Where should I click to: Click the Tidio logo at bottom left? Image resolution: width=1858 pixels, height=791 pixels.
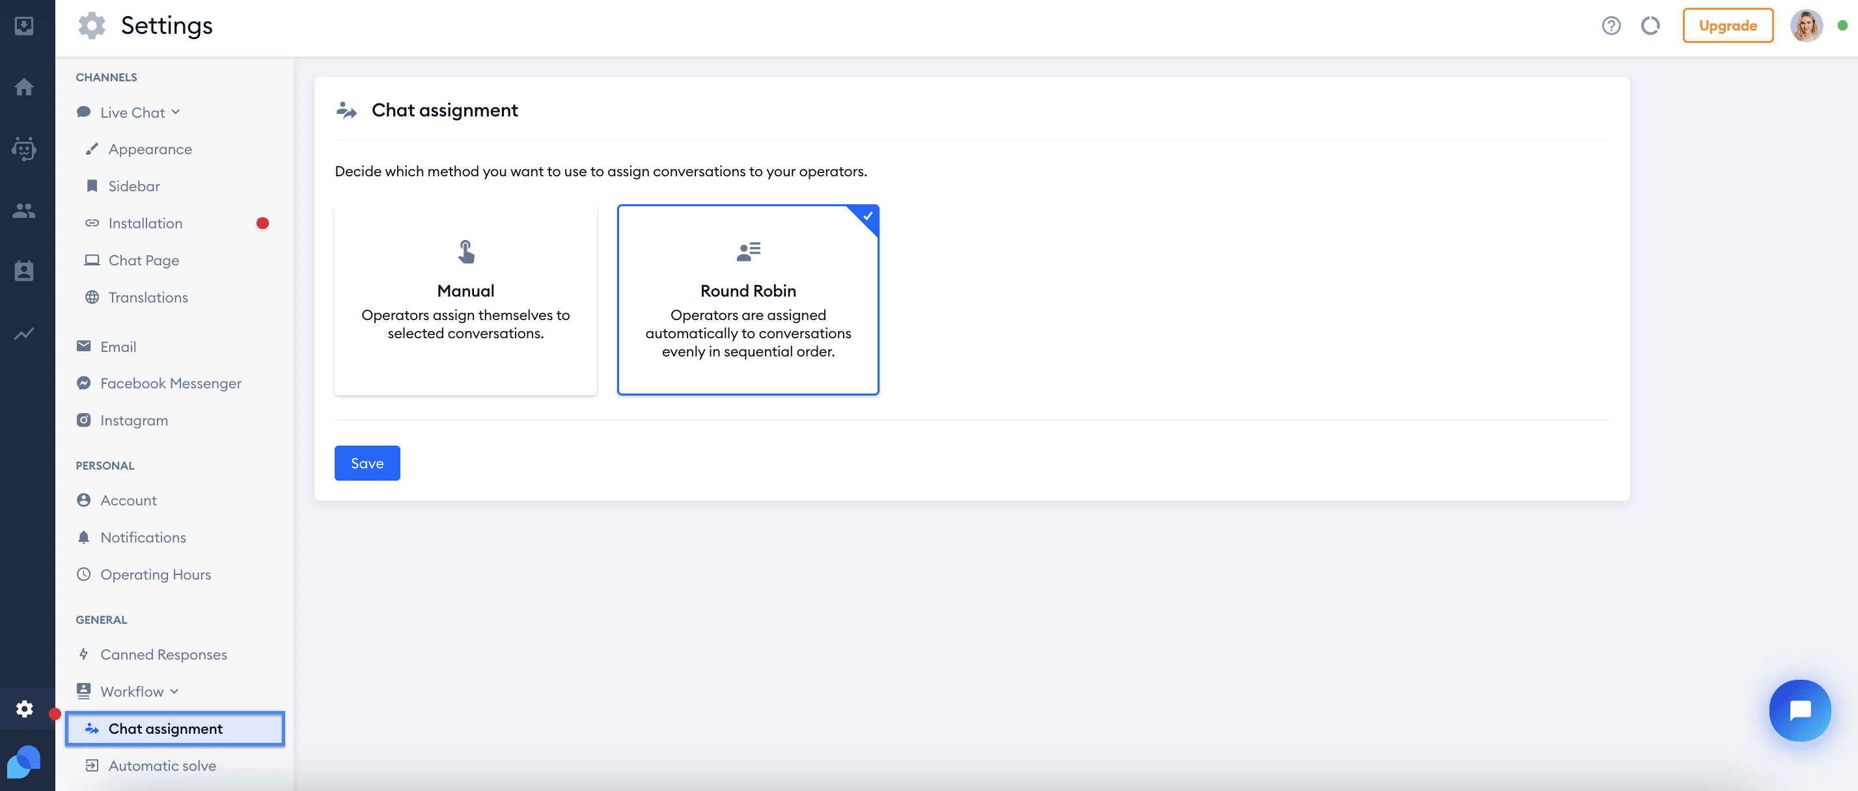[x=23, y=762]
